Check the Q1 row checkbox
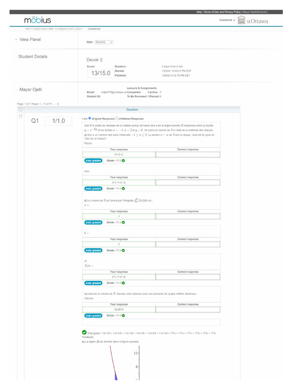Screen dimensions: 292x390 21,116
